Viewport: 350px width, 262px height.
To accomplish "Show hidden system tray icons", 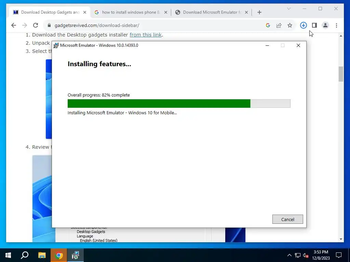I will [x=289, y=255].
